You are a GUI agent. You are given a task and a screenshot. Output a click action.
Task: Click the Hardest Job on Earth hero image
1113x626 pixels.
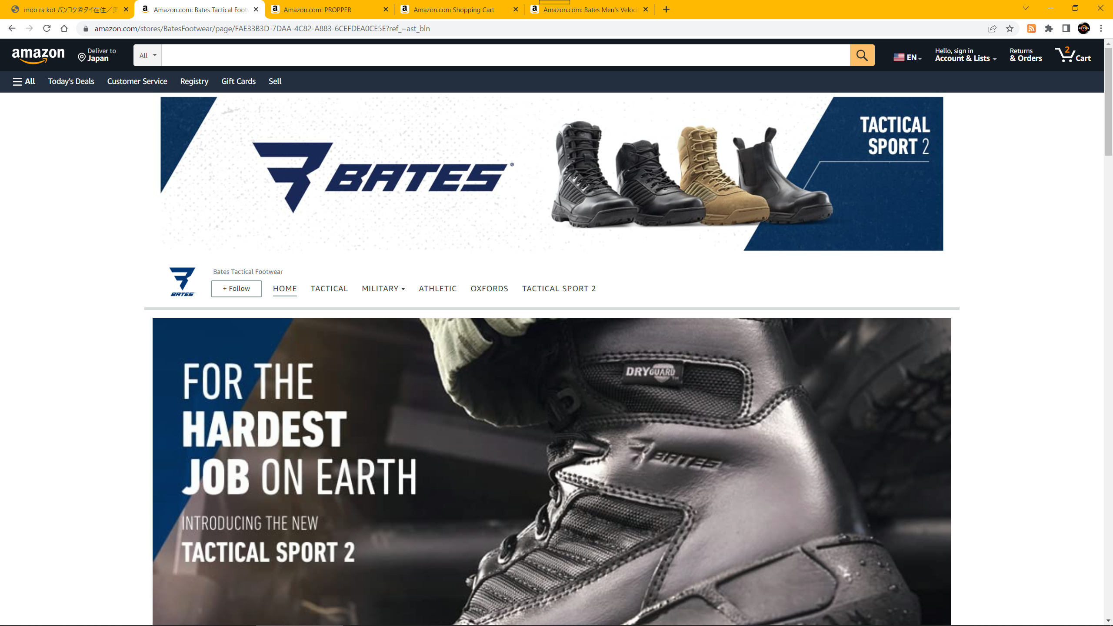pos(552,472)
